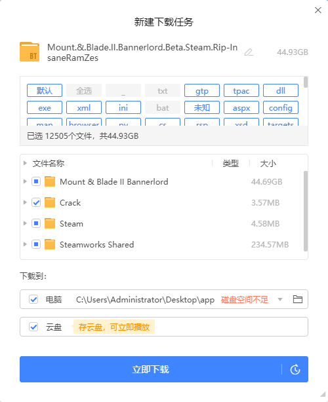Expand the Mount & Blade II Bannerlord folder
The height and width of the screenshot is (402, 328).
coord(25,181)
